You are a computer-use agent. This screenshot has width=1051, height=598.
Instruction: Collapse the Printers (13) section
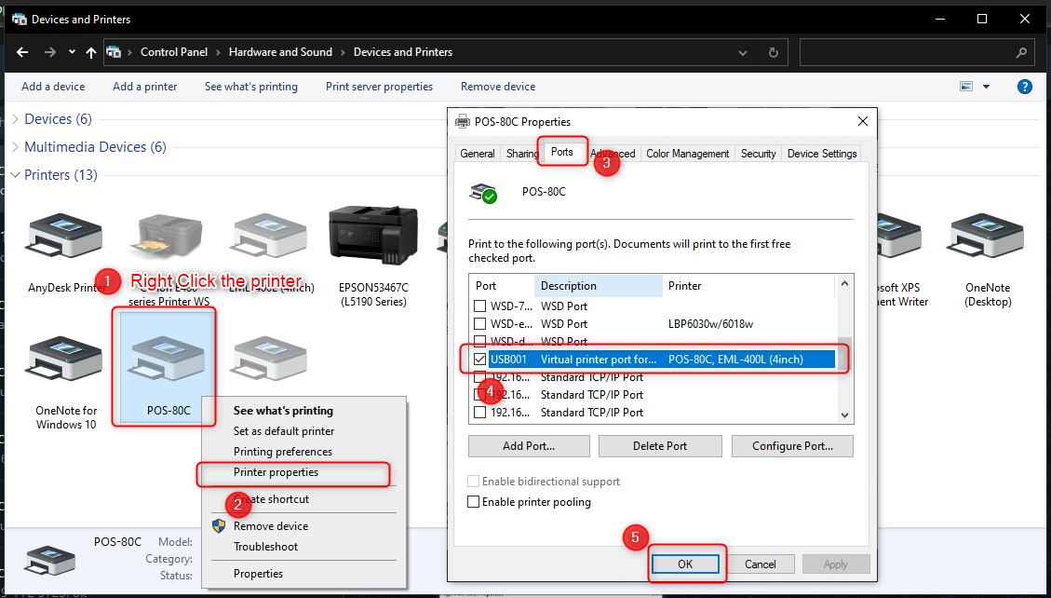click(x=15, y=174)
